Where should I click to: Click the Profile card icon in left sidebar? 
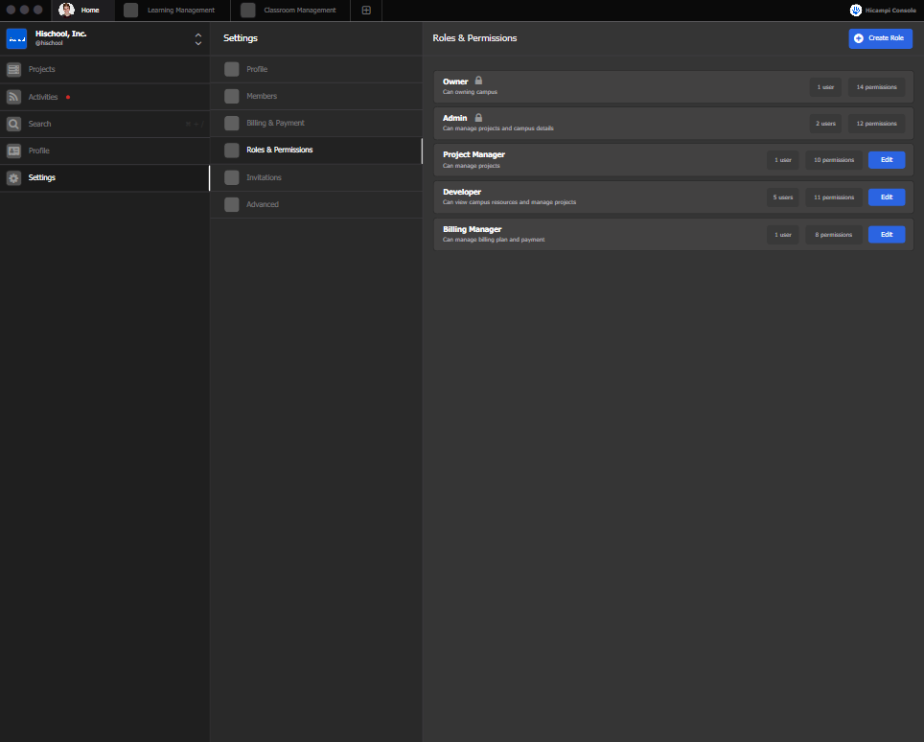(13, 151)
